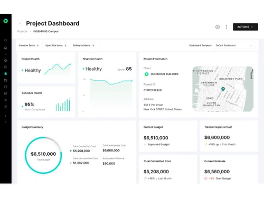The height and width of the screenshot is (198, 264).
Task: Select the Open Risk Items tab
Action: point(55,45)
